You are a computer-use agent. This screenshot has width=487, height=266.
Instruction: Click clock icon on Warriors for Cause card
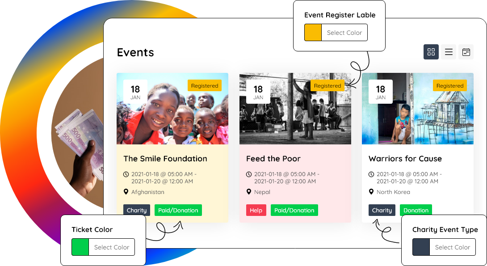click(x=371, y=174)
